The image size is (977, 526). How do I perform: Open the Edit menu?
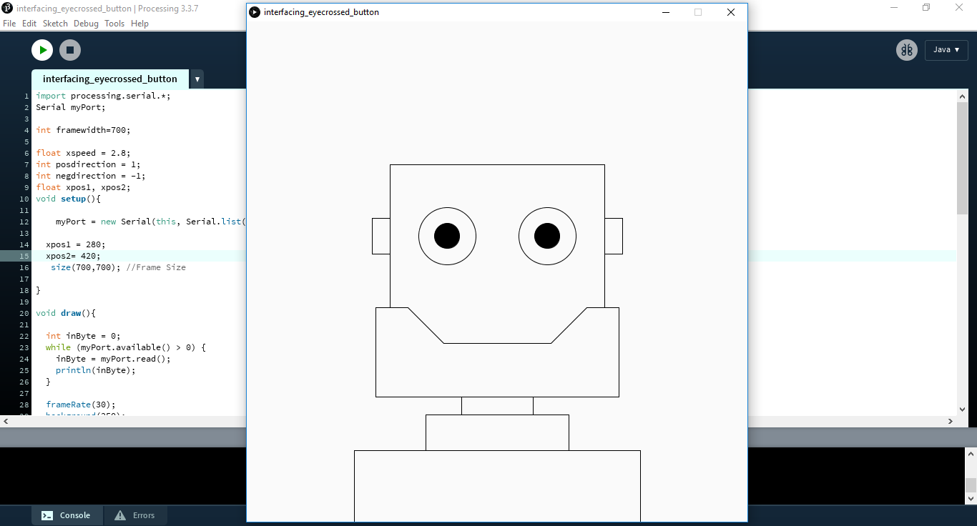(x=29, y=24)
